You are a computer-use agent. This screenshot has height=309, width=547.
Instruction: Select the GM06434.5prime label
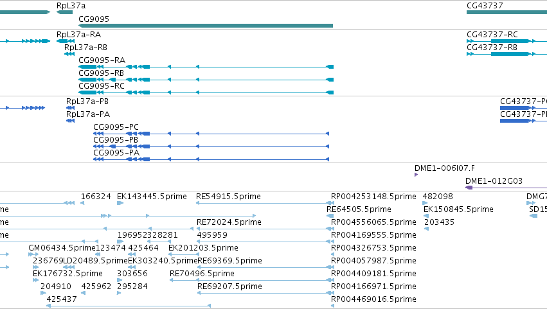(62, 248)
